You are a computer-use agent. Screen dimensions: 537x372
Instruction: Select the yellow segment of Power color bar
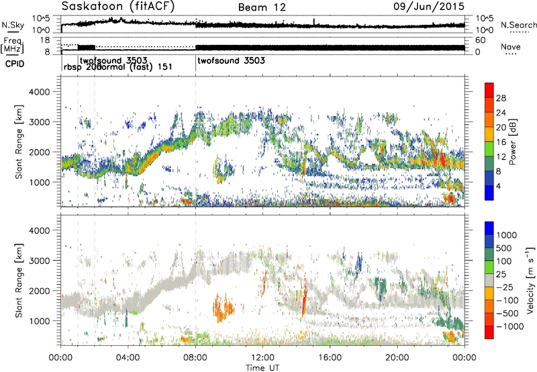click(489, 134)
